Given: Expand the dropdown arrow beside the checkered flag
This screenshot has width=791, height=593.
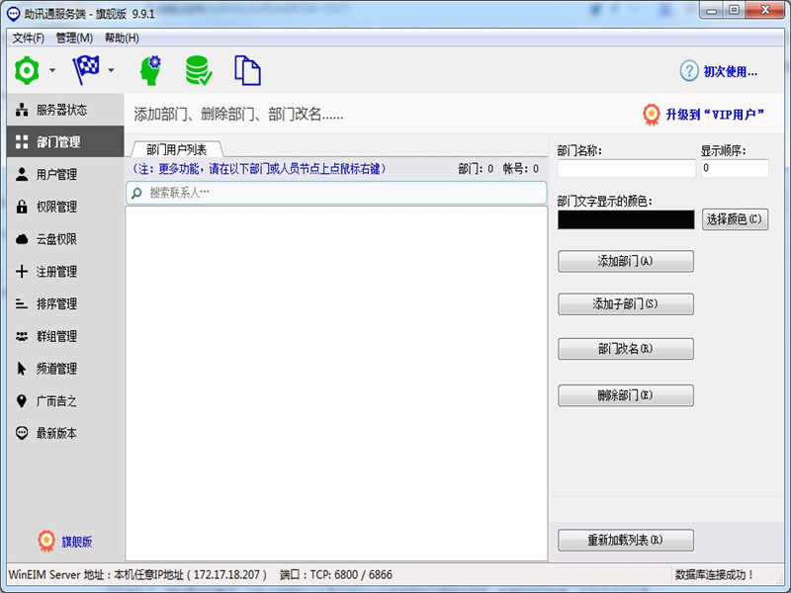Looking at the screenshot, I should 112,71.
